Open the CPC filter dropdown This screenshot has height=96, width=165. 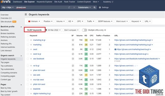(80, 21)
